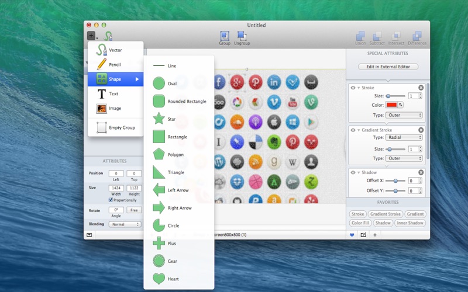Click the Group toolbar icon
Viewport: 468px width, 292px height.
point(225,38)
